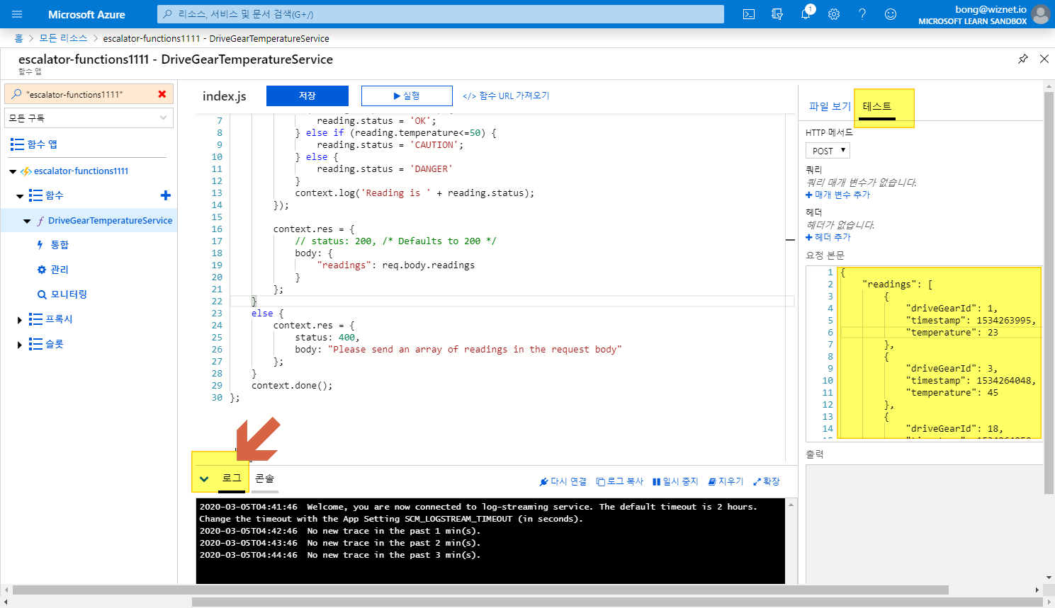Clear the escalator-functions1111 search with red X
This screenshot has height=608, width=1055.
[x=162, y=94]
